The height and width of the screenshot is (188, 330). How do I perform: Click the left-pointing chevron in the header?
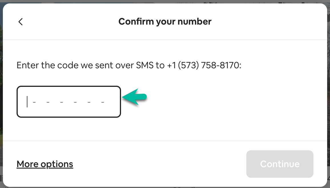[x=20, y=21]
